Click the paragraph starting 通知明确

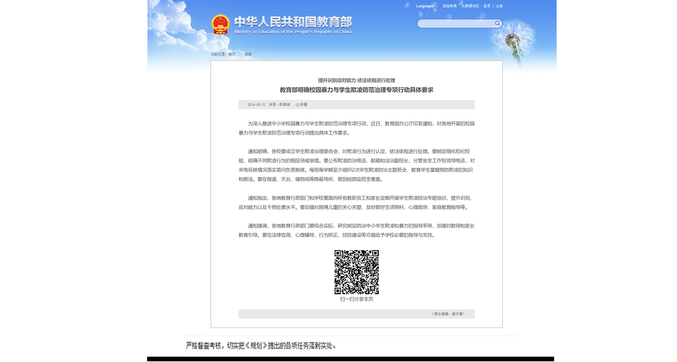tap(356, 165)
